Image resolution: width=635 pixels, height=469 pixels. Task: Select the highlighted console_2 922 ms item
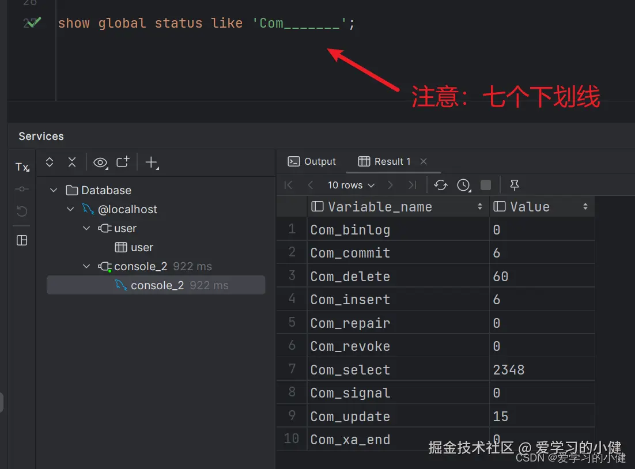[156, 285]
